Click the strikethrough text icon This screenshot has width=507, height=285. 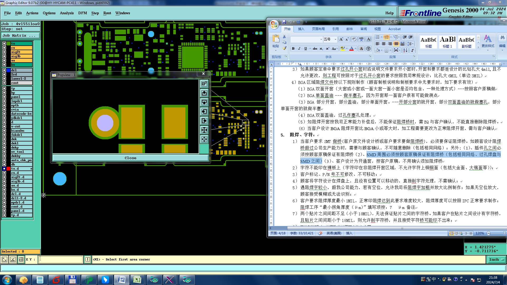pyautogui.click(x=315, y=49)
